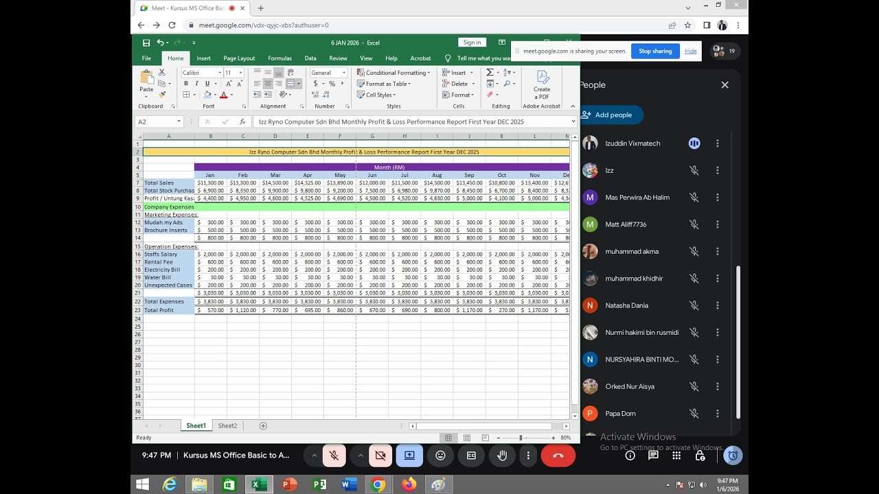Raise hand in the Meet call
The width and height of the screenshot is (879, 494).
pos(502,455)
